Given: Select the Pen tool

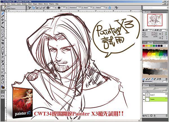Looking at the screenshot, I should click(3, 48).
